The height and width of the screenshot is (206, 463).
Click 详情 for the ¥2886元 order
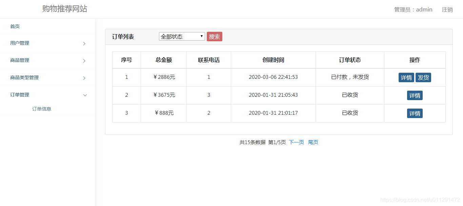pyautogui.click(x=406, y=77)
